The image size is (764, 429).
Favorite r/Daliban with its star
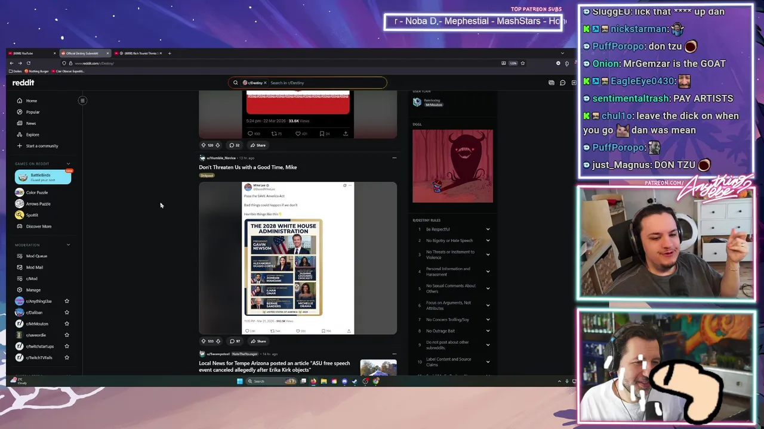coord(67,313)
